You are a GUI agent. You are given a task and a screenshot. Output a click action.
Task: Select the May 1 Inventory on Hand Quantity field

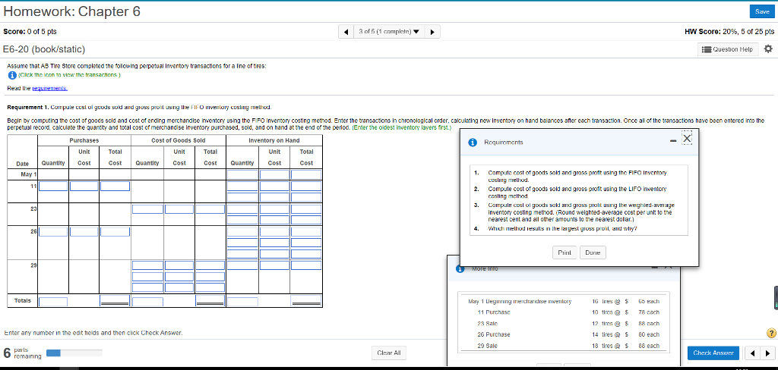pos(242,174)
